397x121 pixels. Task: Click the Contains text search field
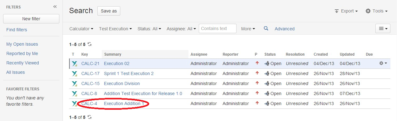coord(218,28)
